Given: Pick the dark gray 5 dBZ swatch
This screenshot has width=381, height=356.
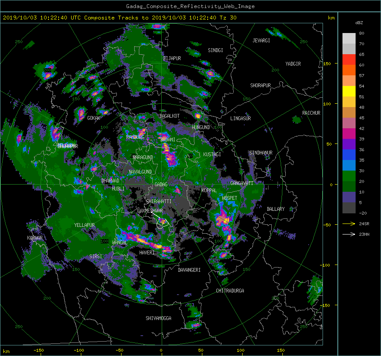Looking at the screenshot, I should click(349, 208).
